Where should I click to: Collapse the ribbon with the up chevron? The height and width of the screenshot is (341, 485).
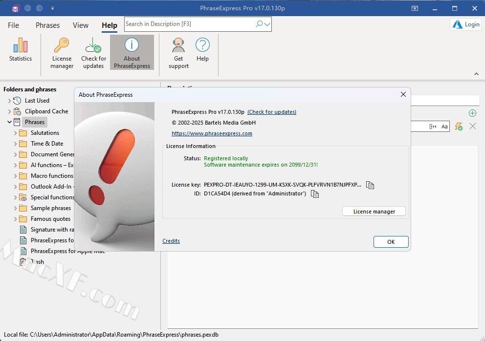tap(476, 74)
